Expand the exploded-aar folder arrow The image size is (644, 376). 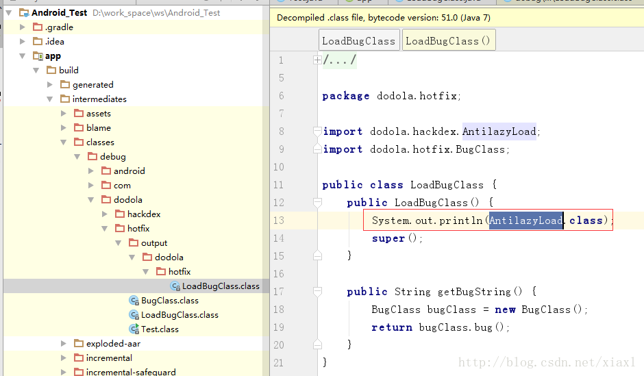pos(63,343)
